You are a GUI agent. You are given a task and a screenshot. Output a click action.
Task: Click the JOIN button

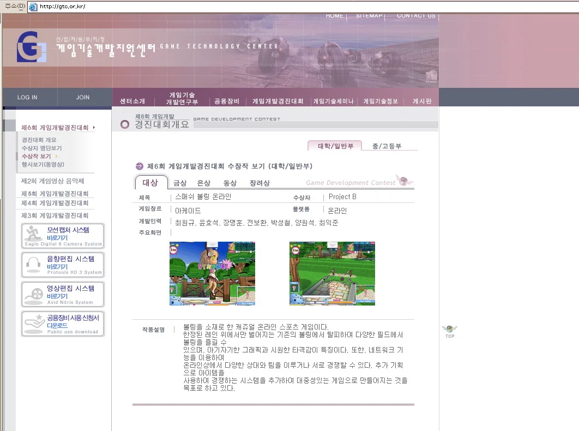(83, 97)
